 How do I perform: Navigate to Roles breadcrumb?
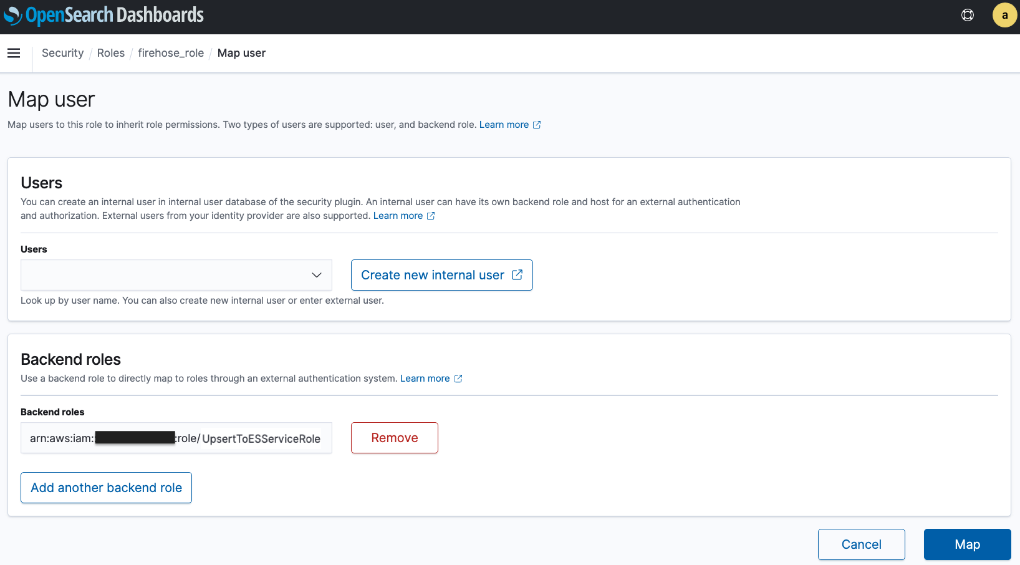[111, 53]
